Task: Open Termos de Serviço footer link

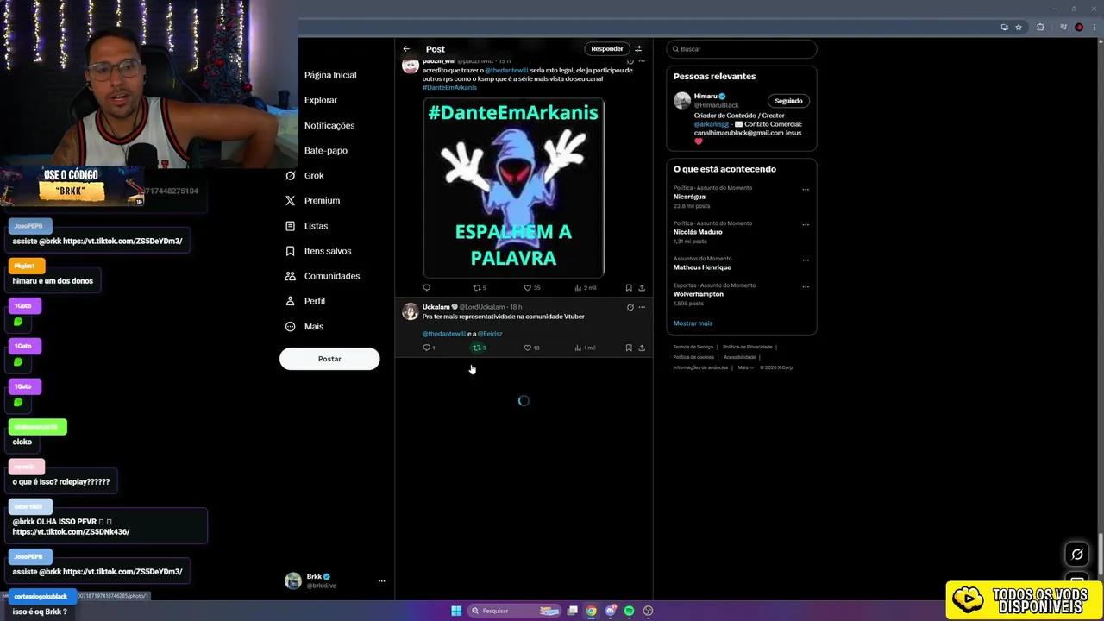Action: 693,347
